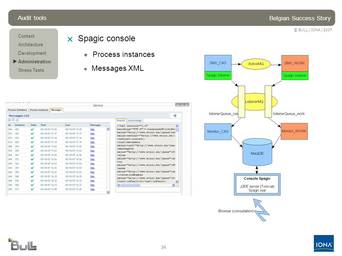Image resolution: width=342 pixels, height=256 pixels.
Task: Switch to the Process Instances tab
Action: click(39, 110)
